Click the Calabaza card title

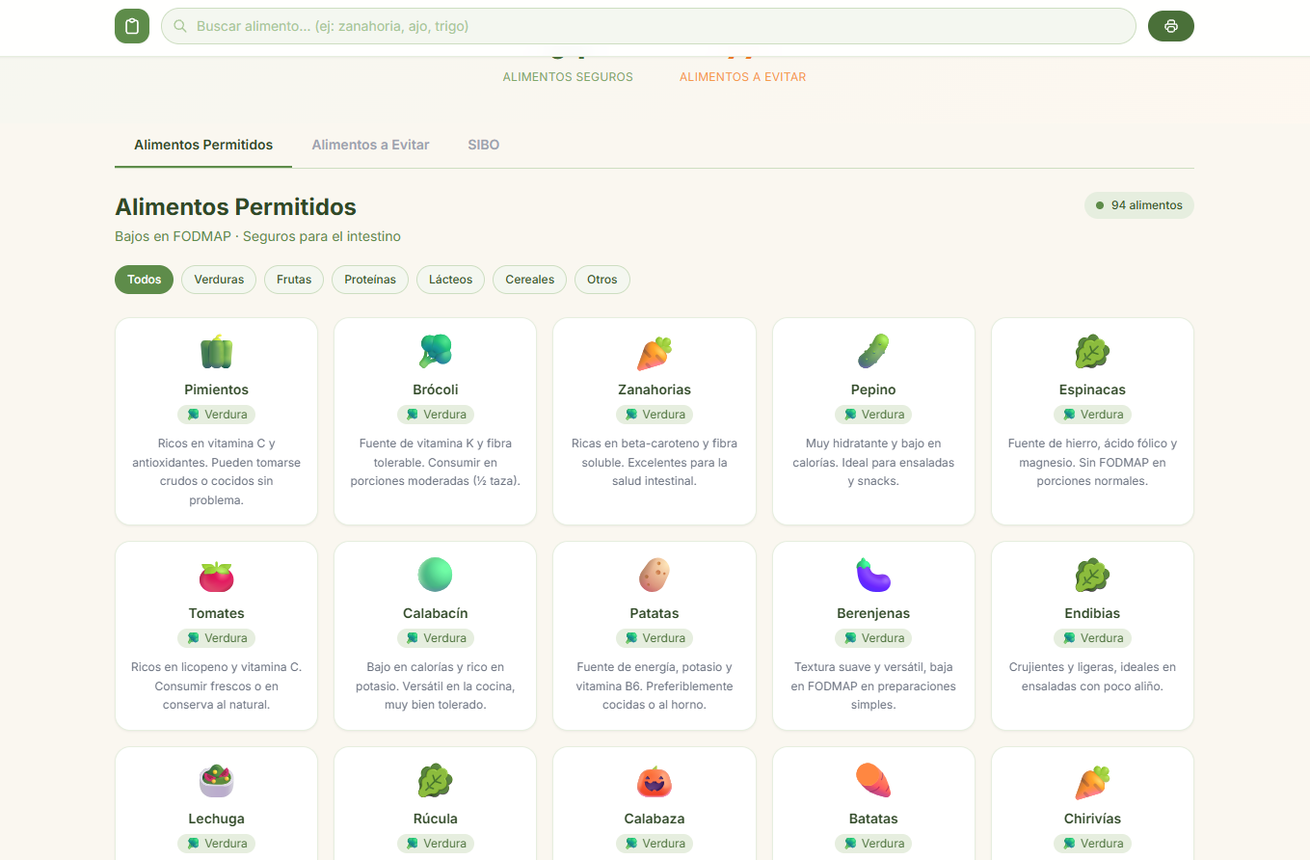point(655,819)
